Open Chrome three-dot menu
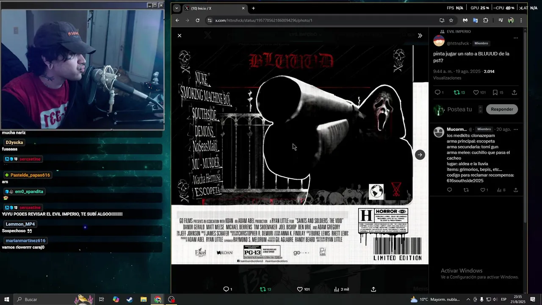The image size is (542, 305). point(521,20)
